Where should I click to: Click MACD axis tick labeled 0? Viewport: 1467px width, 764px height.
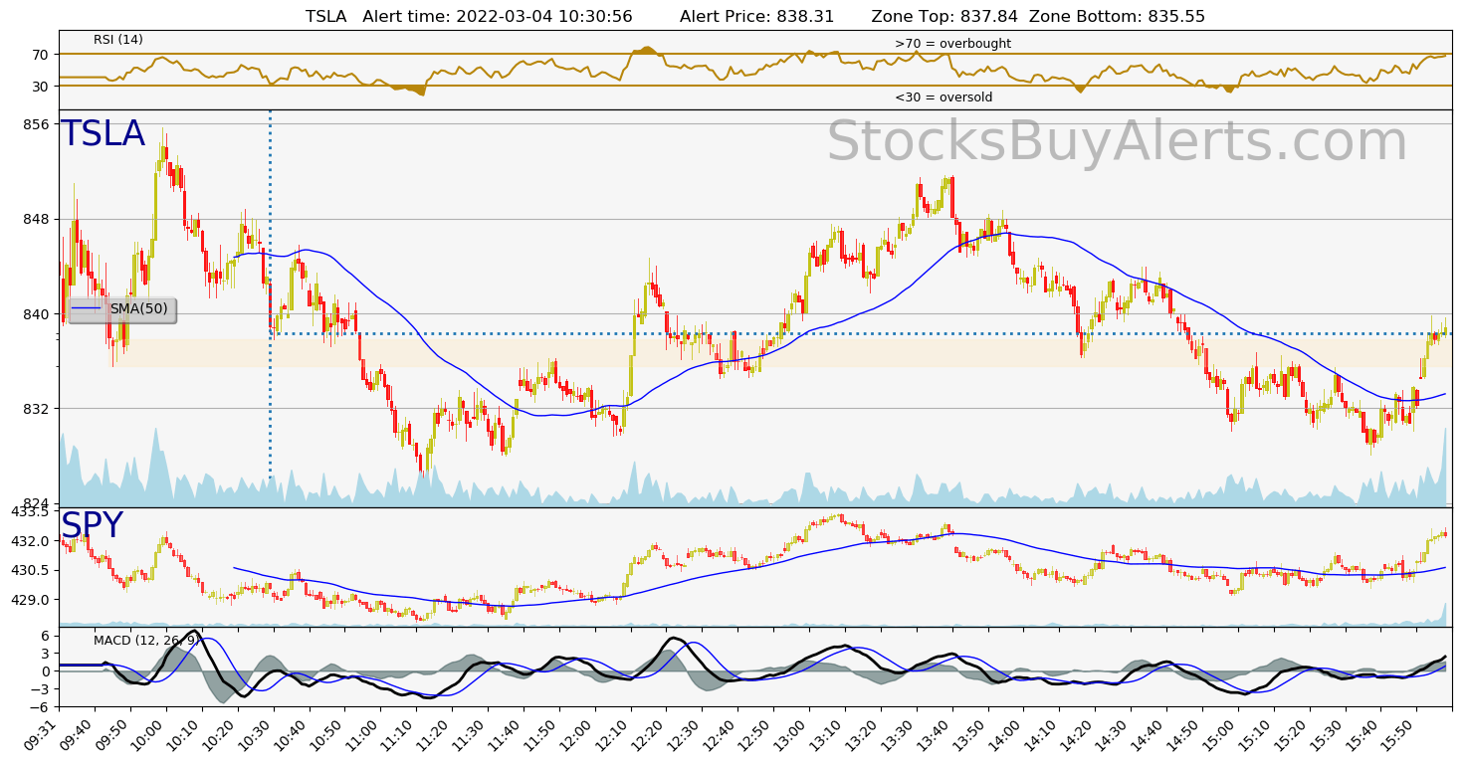45,671
